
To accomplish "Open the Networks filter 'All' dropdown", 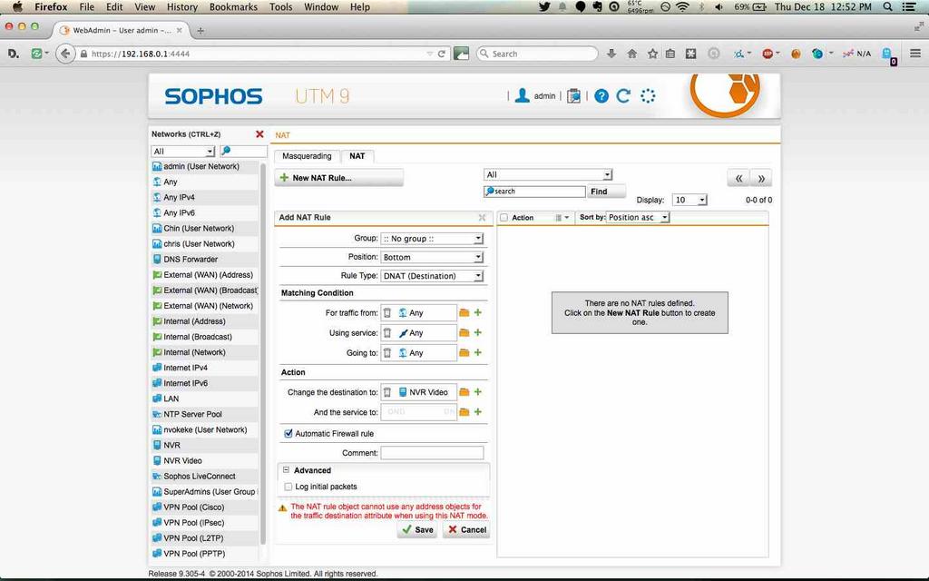I will (x=182, y=152).
